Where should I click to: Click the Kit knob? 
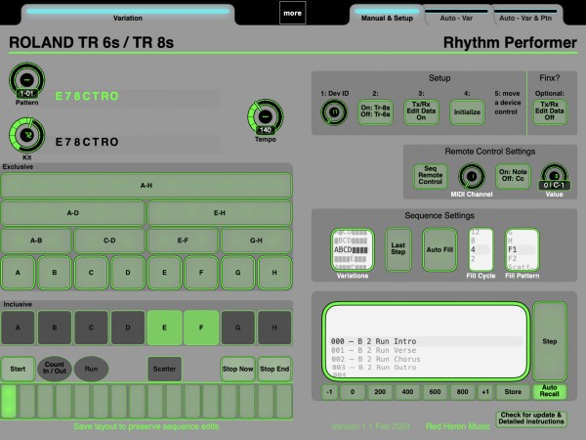(x=27, y=136)
